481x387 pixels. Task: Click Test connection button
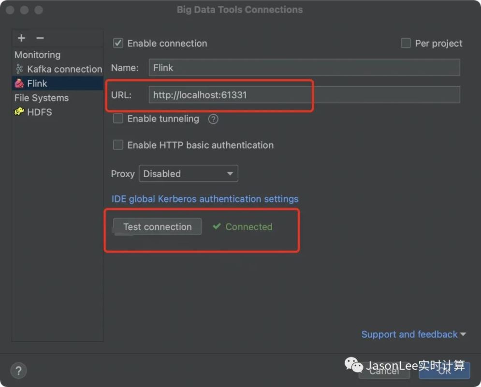click(x=158, y=226)
